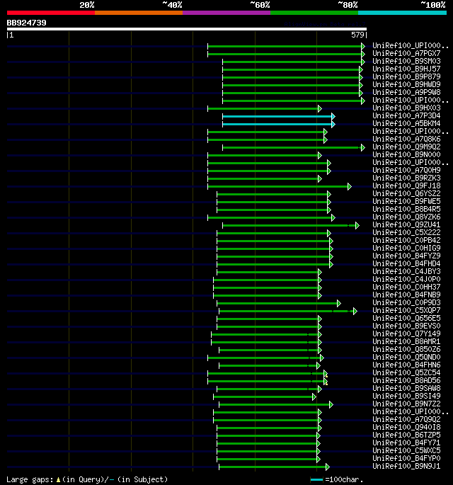This screenshot has width=453, height=485.
Task: Select the UniRef100_Q8VZK6 label
Action: pos(406,217)
